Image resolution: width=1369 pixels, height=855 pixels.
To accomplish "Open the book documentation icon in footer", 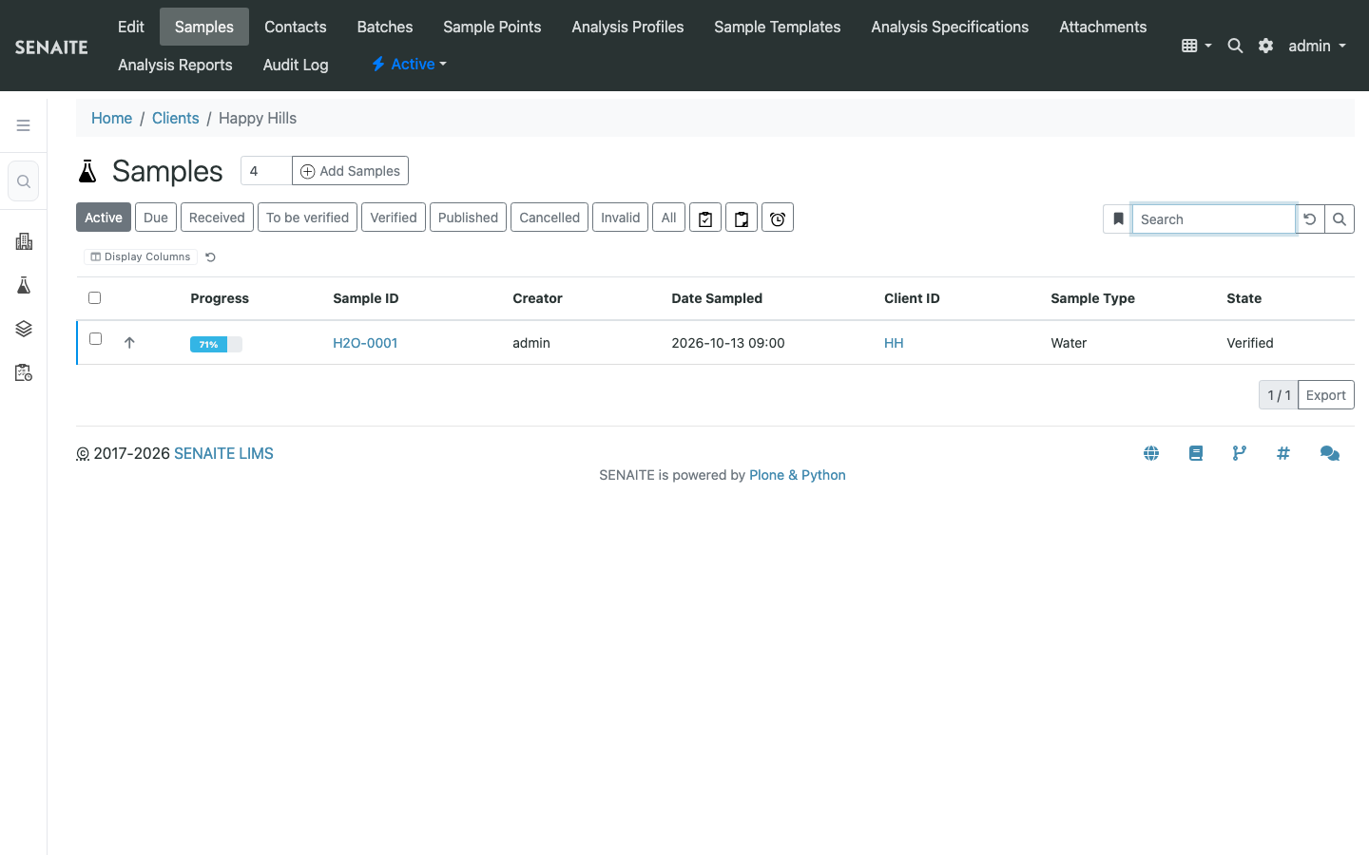I will pyautogui.click(x=1196, y=453).
